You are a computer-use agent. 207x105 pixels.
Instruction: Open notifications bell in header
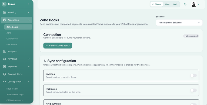[x=185, y=4]
